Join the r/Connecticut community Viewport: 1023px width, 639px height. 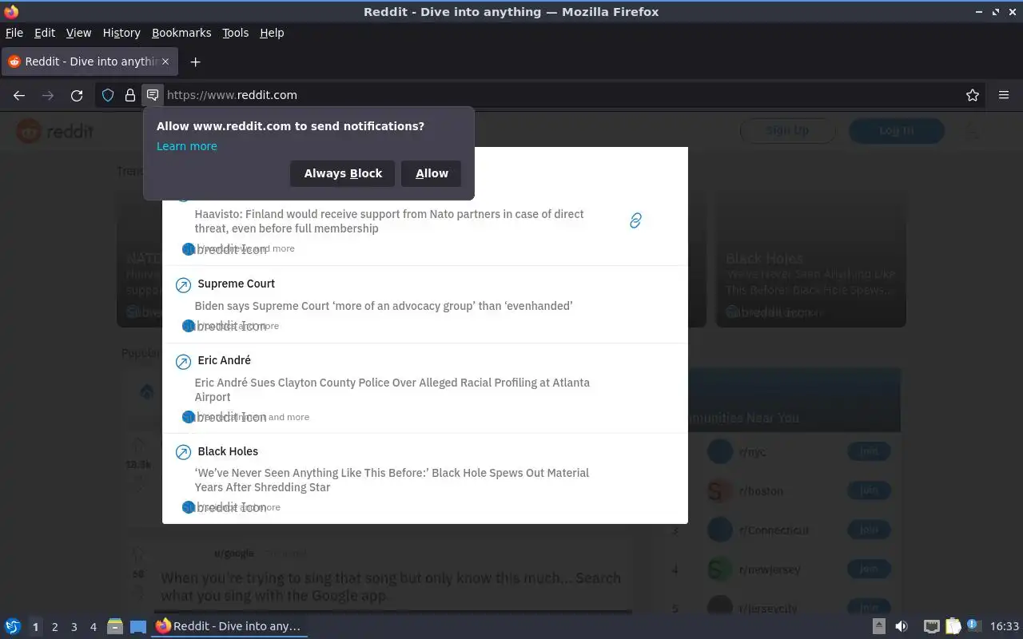(x=869, y=530)
